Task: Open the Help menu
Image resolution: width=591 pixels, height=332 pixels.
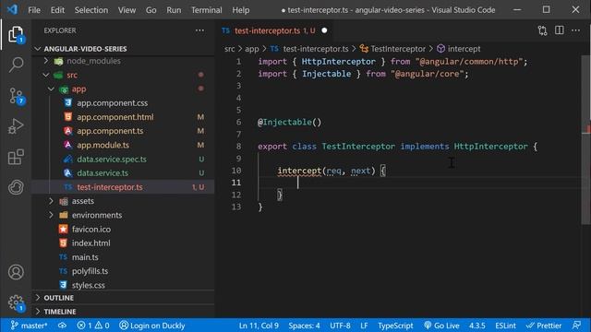Action: pos(240,10)
